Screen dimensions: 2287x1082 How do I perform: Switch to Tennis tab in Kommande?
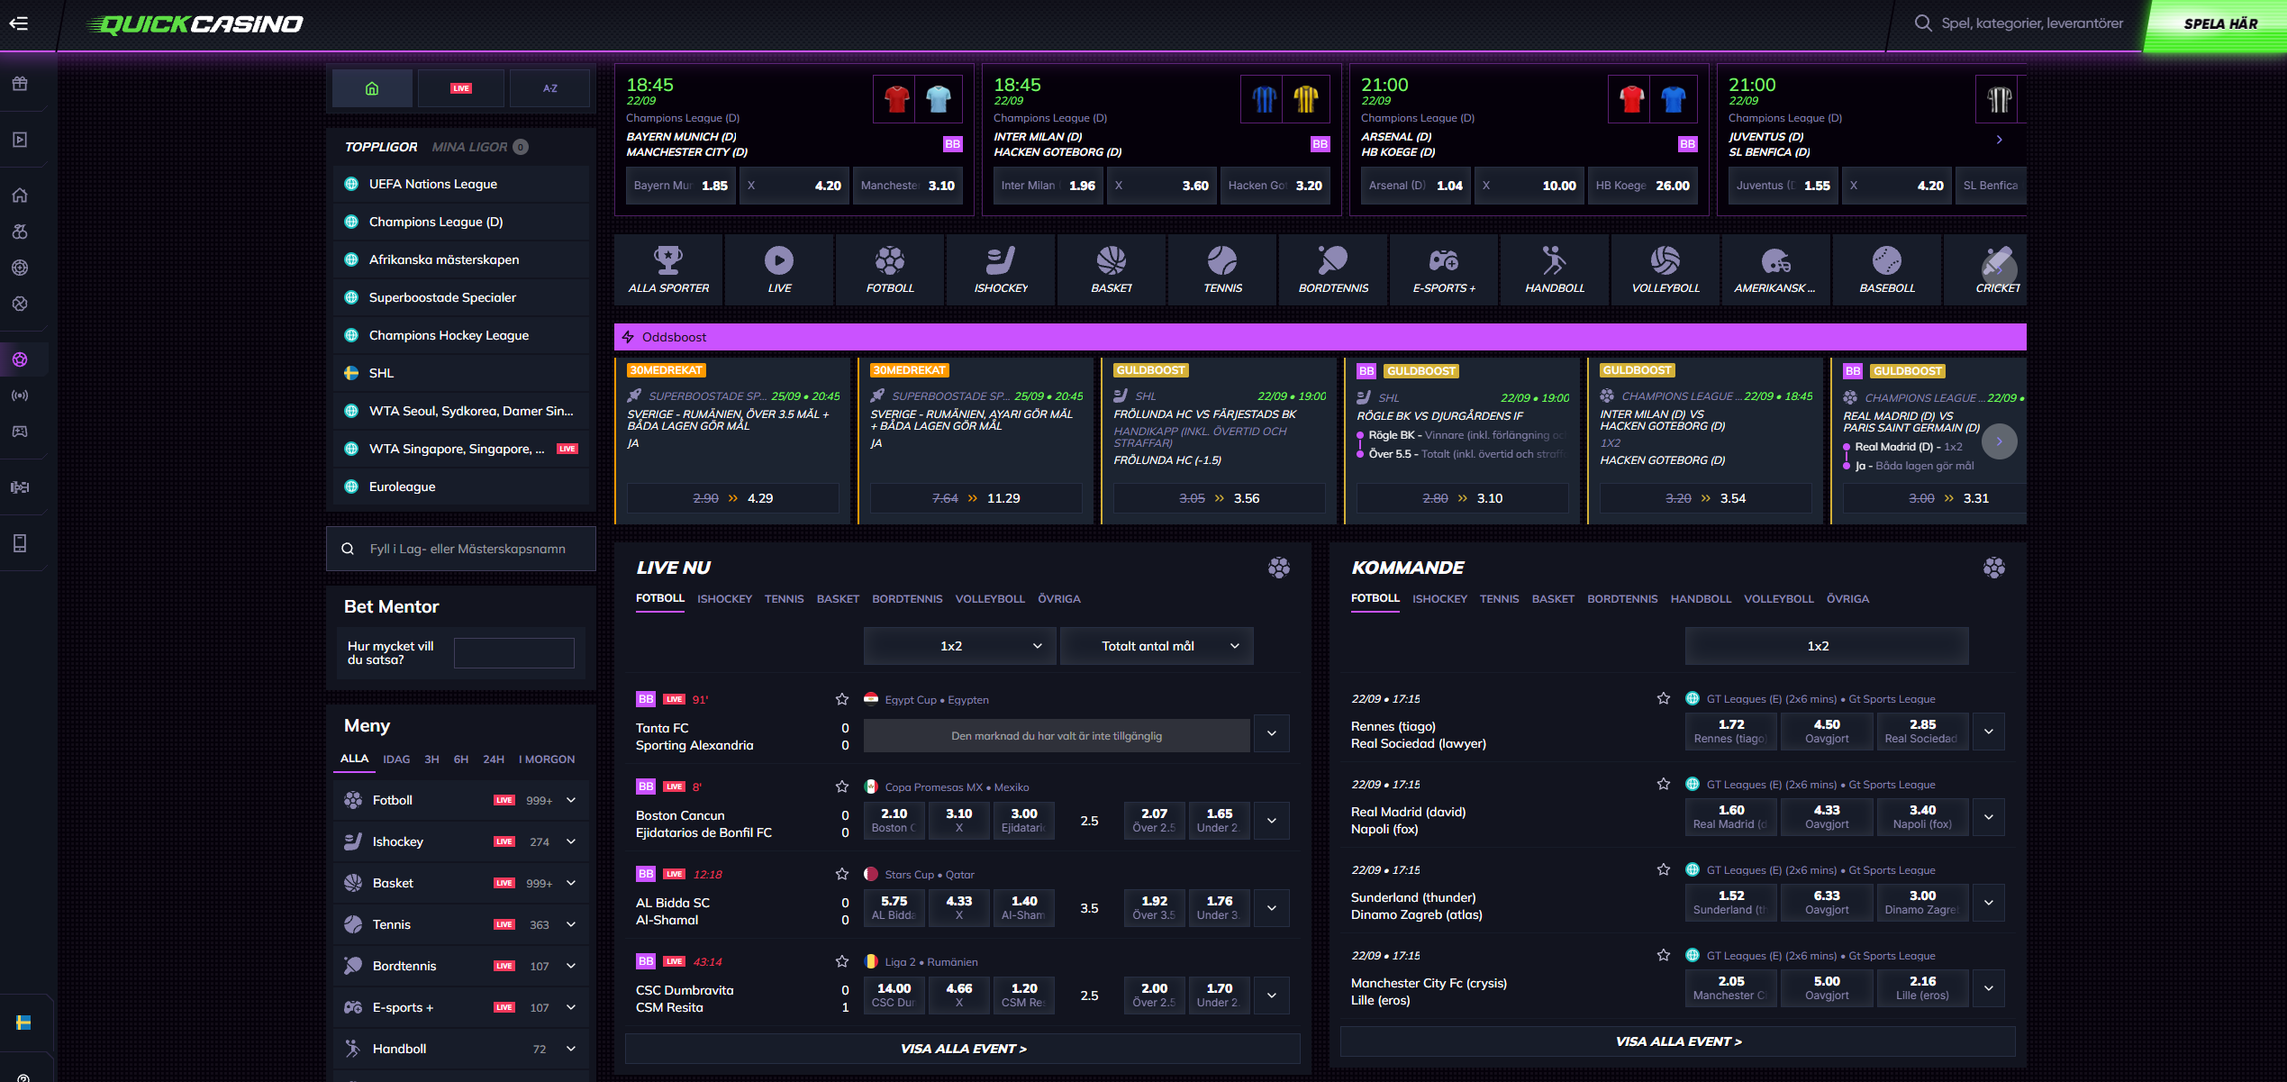point(1499,599)
